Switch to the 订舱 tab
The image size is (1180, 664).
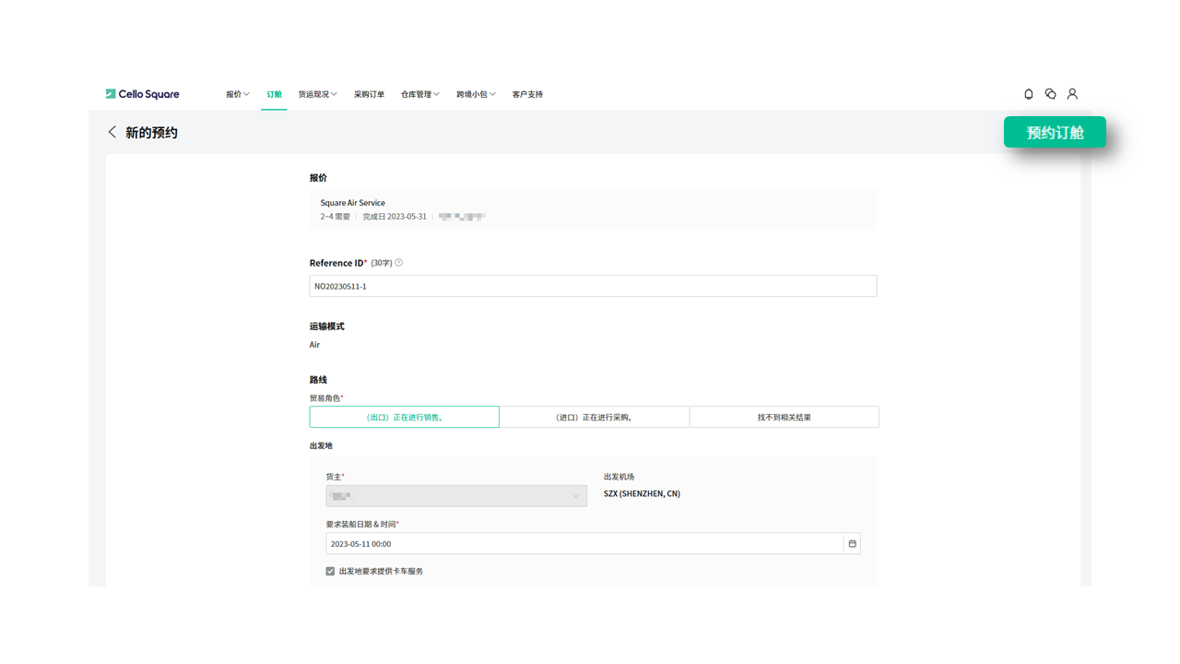click(274, 94)
